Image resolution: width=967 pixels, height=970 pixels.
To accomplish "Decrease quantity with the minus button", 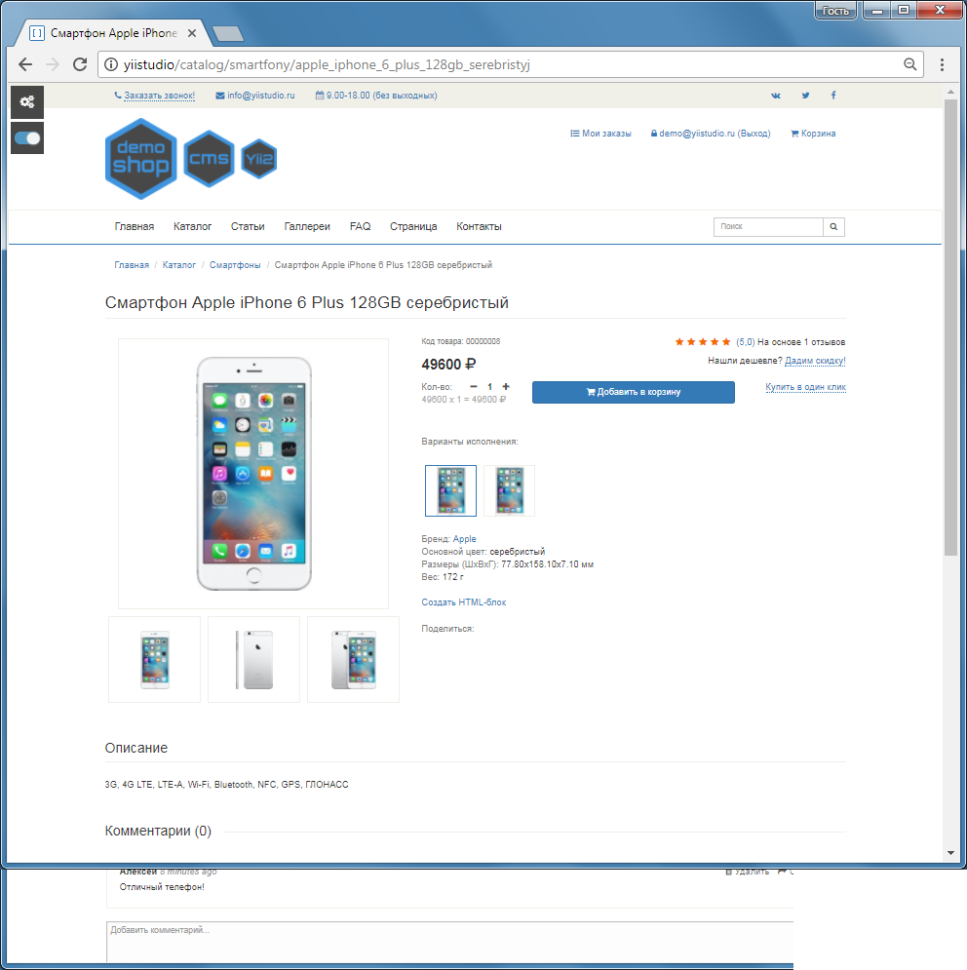I will (x=474, y=387).
